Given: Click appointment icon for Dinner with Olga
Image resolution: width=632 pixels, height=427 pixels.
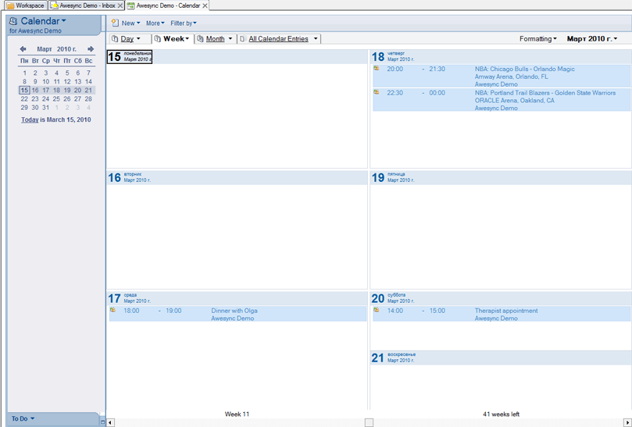Looking at the screenshot, I should pyautogui.click(x=112, y=310).
